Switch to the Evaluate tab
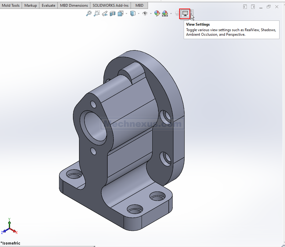Screen dimensions: 285x247 pos(49,5)
